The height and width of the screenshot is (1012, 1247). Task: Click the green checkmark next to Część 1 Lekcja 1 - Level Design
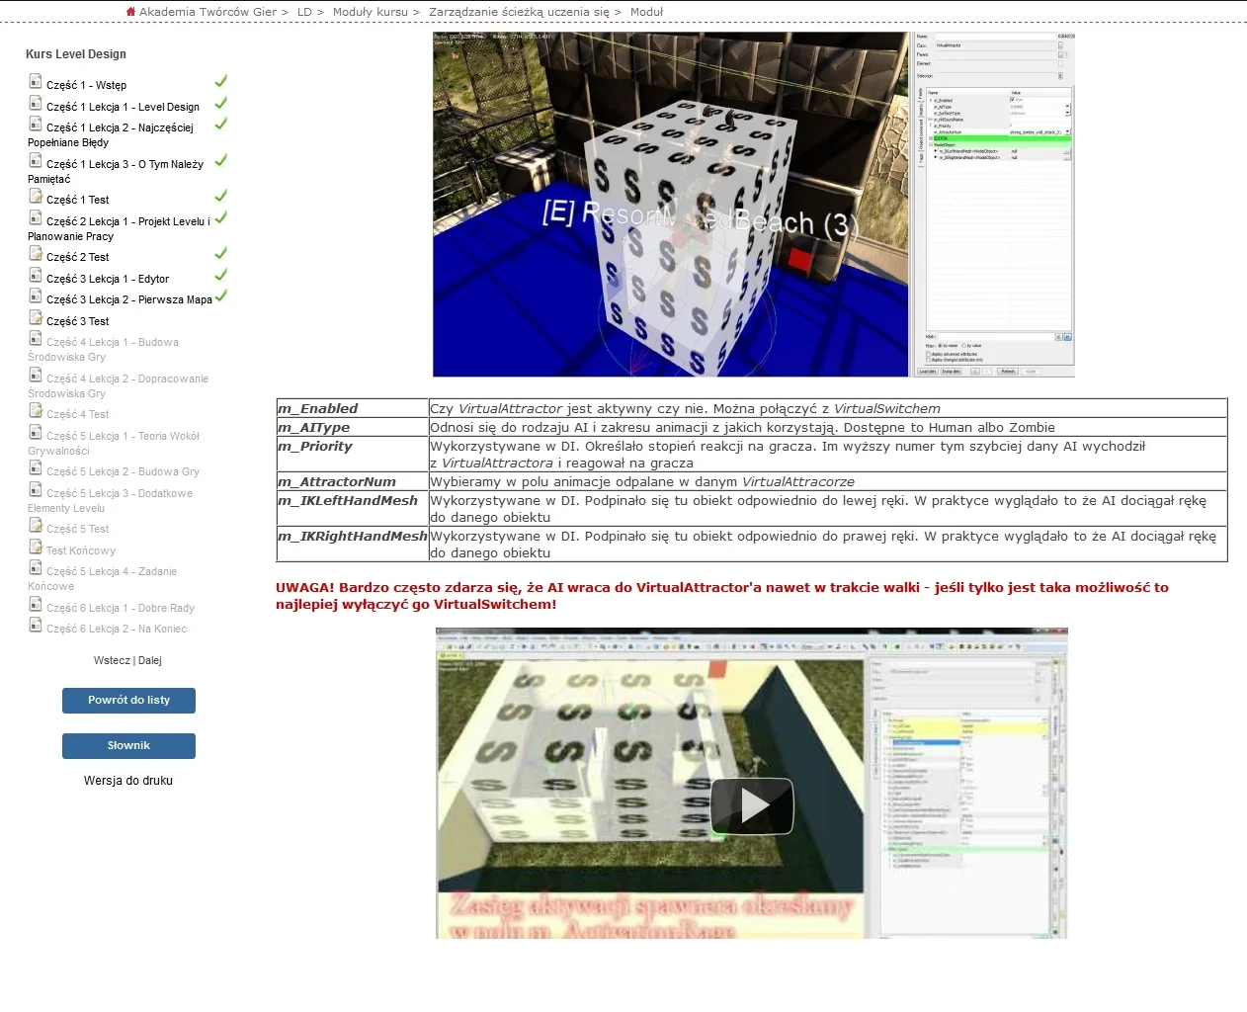point(221,103)
